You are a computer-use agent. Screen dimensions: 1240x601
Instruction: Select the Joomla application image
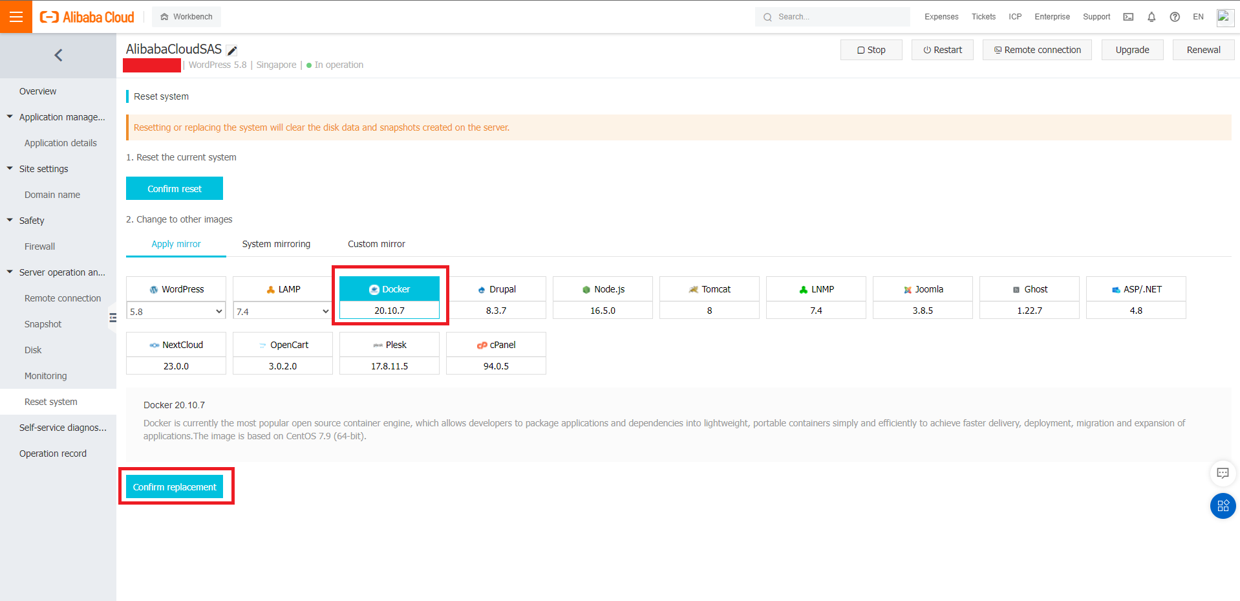point(923,298)
